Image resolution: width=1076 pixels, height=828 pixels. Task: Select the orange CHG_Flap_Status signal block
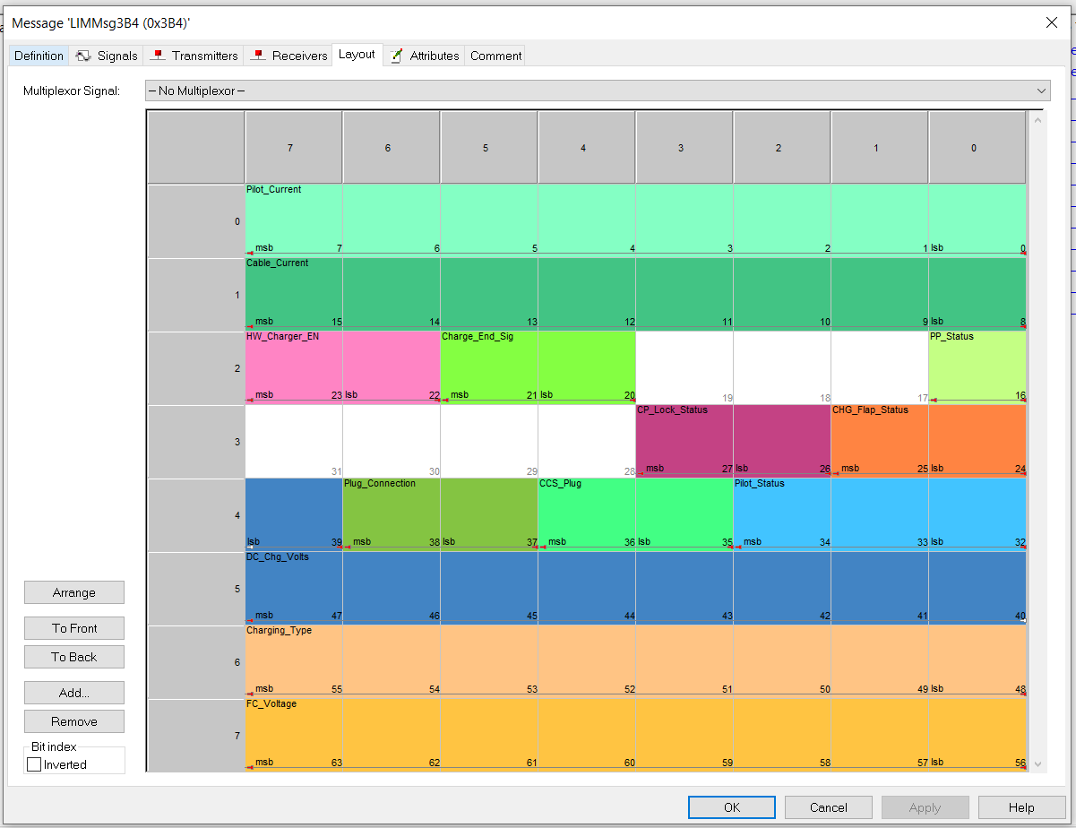(928, 441)
